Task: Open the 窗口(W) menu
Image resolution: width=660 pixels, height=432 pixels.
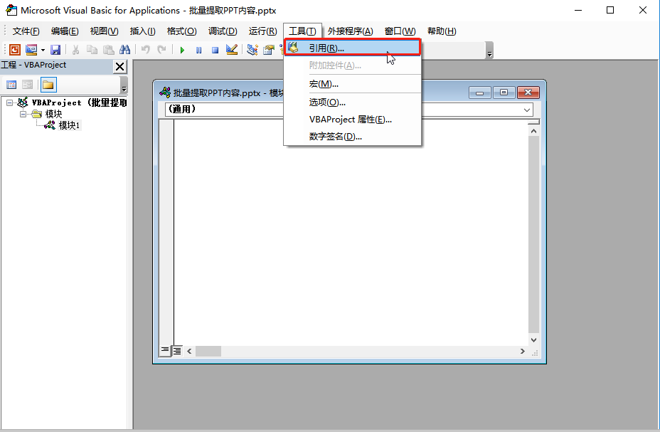Action: point(400,31)
